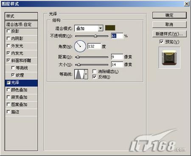This screenshot has height=156, width=191.
Task: Check the 消除锯齿 anti-alias checkbox
Action: pos(94,71)
